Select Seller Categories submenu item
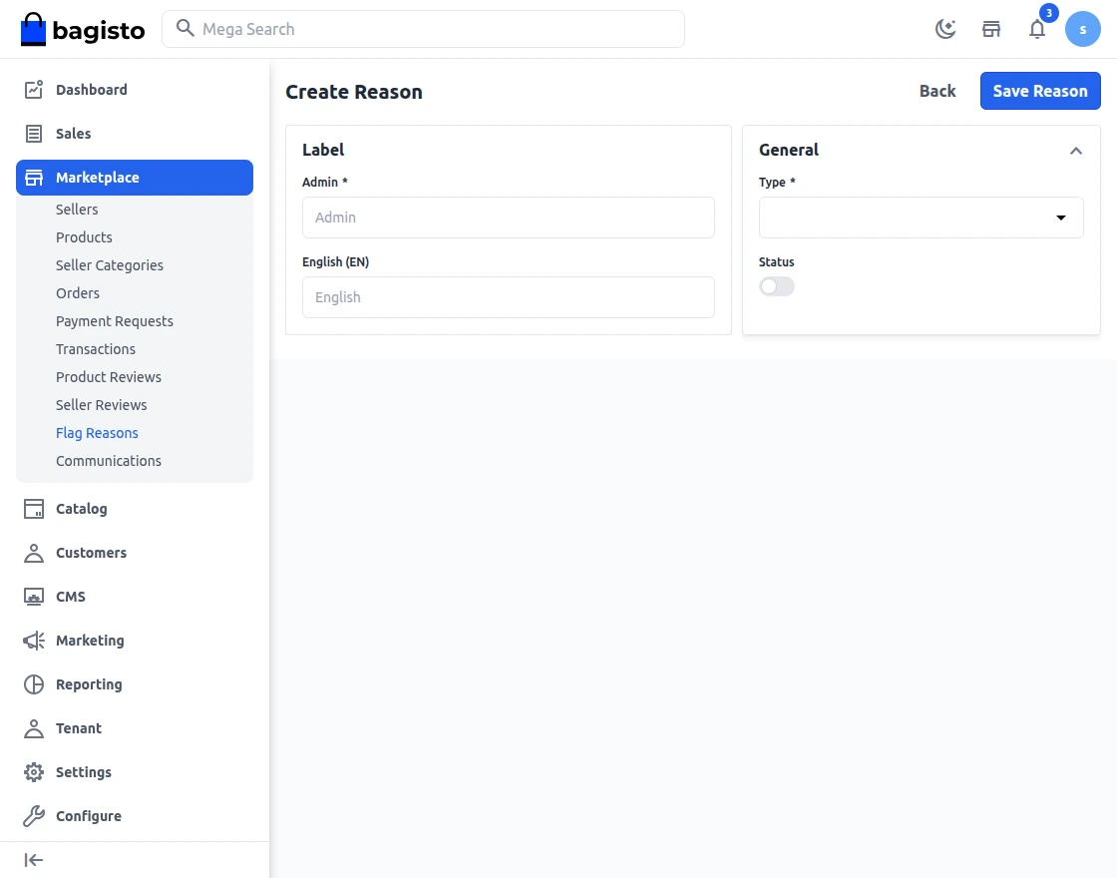 110,265
